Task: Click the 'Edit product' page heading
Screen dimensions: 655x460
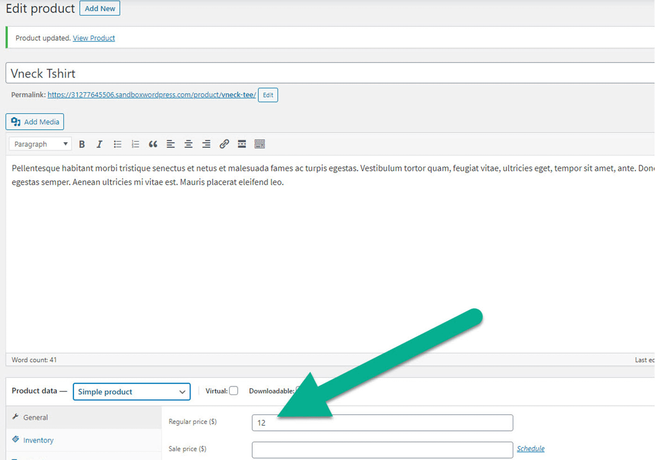Action: (x=40, y=9)
